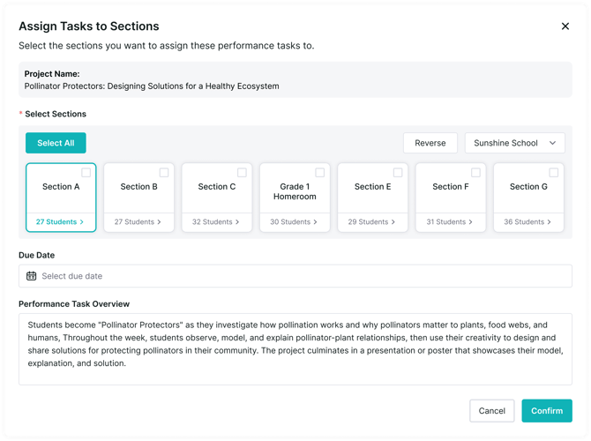Check the Section B checkbox

pyautogui.click(x=164, y=173)
